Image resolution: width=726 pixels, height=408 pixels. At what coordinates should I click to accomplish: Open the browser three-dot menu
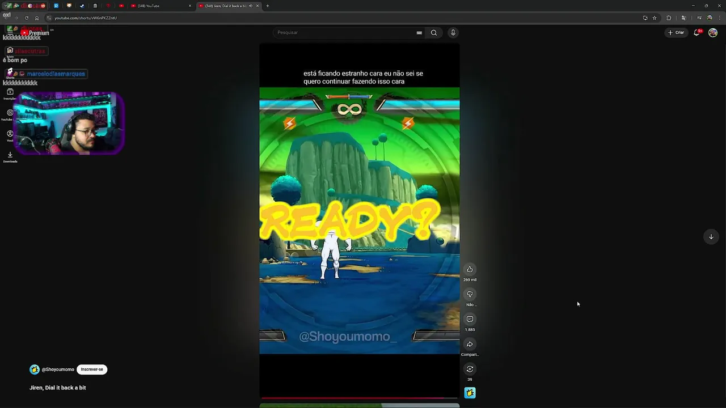click(x=720, y=18)
